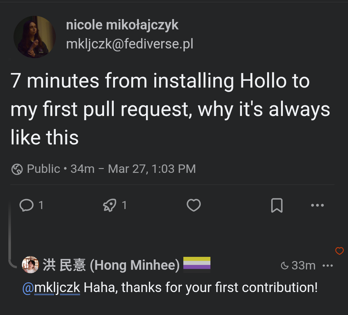
Task: Open the reply's 33m timestamp
Action: (x=303, y=266)
